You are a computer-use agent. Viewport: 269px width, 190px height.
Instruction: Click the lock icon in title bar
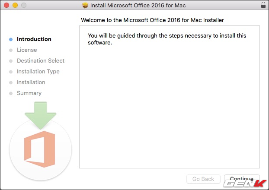click(x=263, y=5)
